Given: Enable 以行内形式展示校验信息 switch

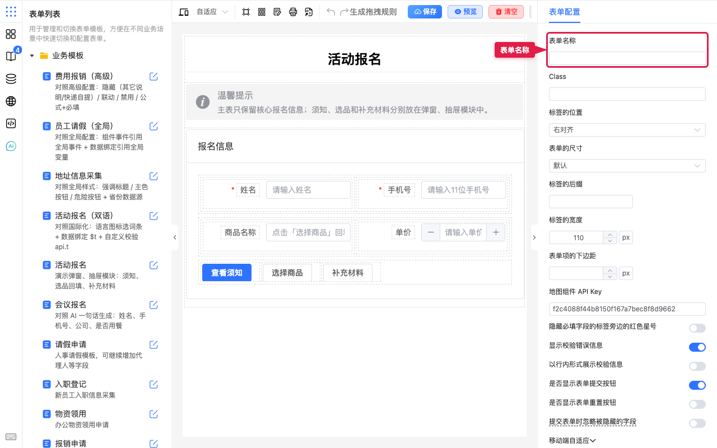Looking at the screenshot, I should coord(697,366).
